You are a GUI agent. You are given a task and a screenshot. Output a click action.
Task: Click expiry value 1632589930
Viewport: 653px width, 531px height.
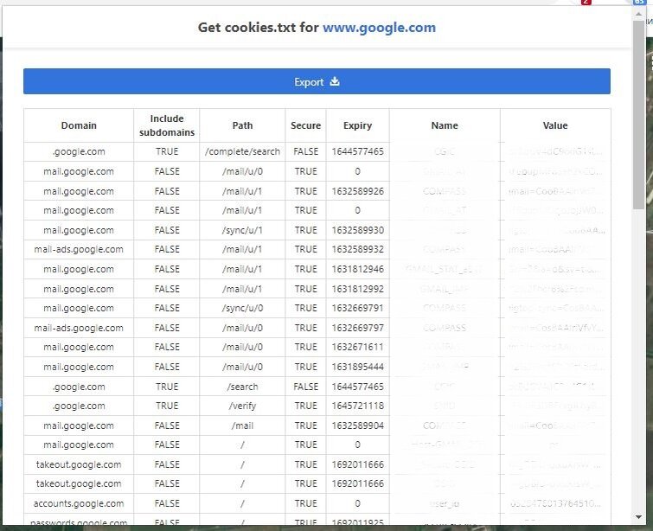point(357,230)
